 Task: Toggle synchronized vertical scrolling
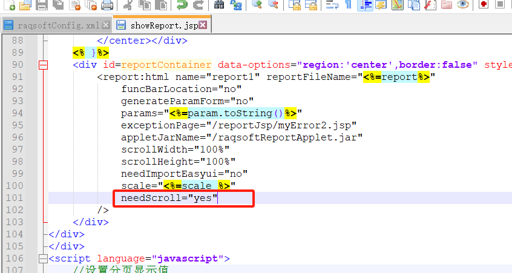click(x=295, y=5)
